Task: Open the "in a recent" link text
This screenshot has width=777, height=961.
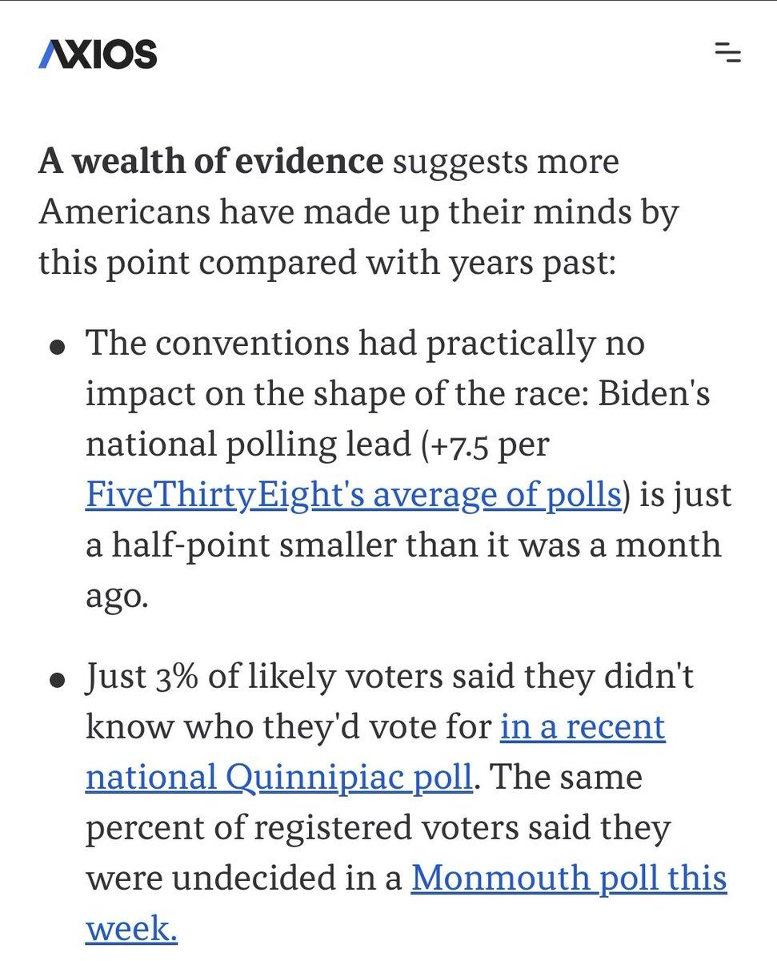Action: tap(583, 726)
